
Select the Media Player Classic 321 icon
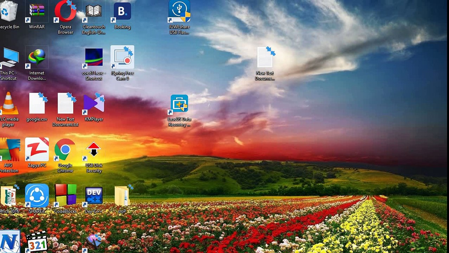(37, 242)
